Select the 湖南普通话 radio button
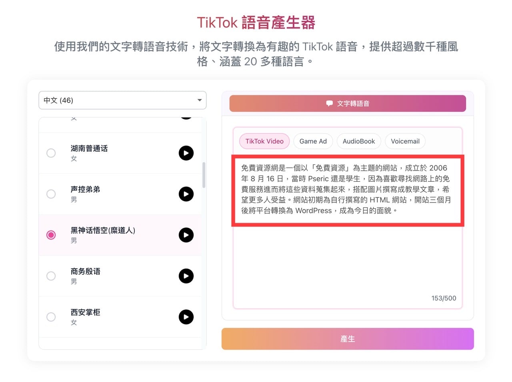 coord(51,153)
